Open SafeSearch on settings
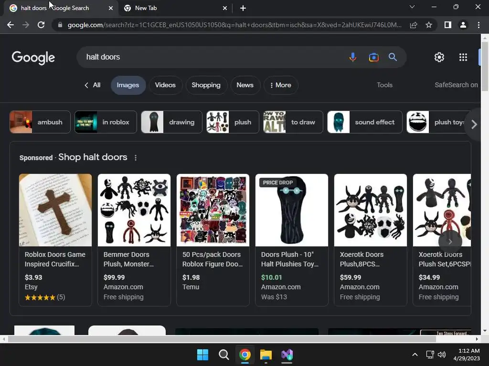This screenshot has height=366, width=489. [x=456, y=85]
